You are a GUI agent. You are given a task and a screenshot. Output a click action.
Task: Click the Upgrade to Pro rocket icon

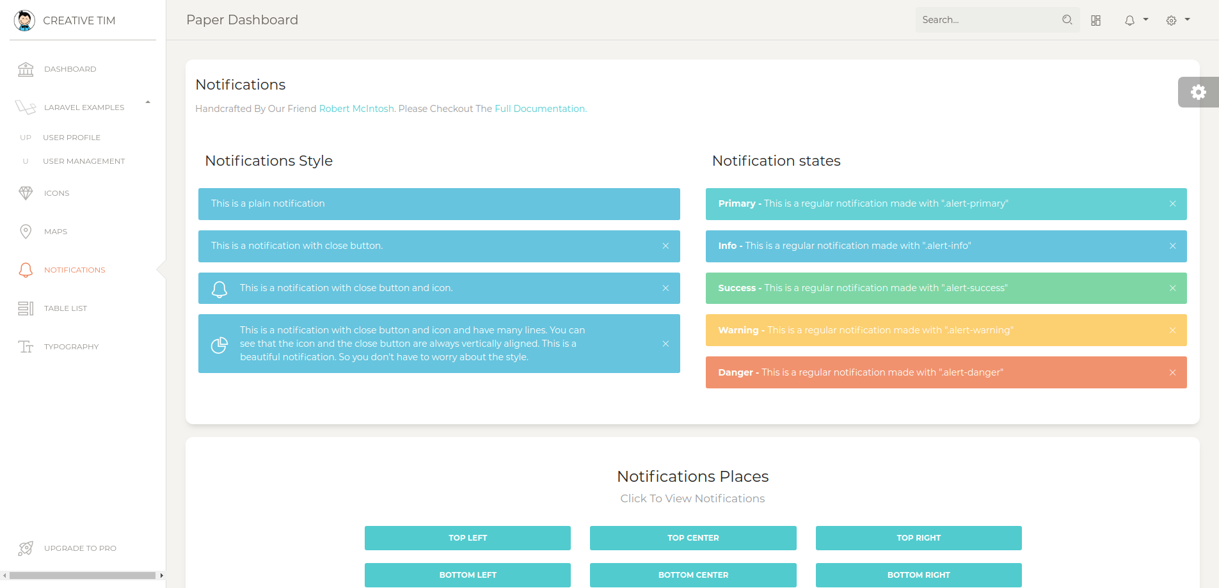(26, 548)
